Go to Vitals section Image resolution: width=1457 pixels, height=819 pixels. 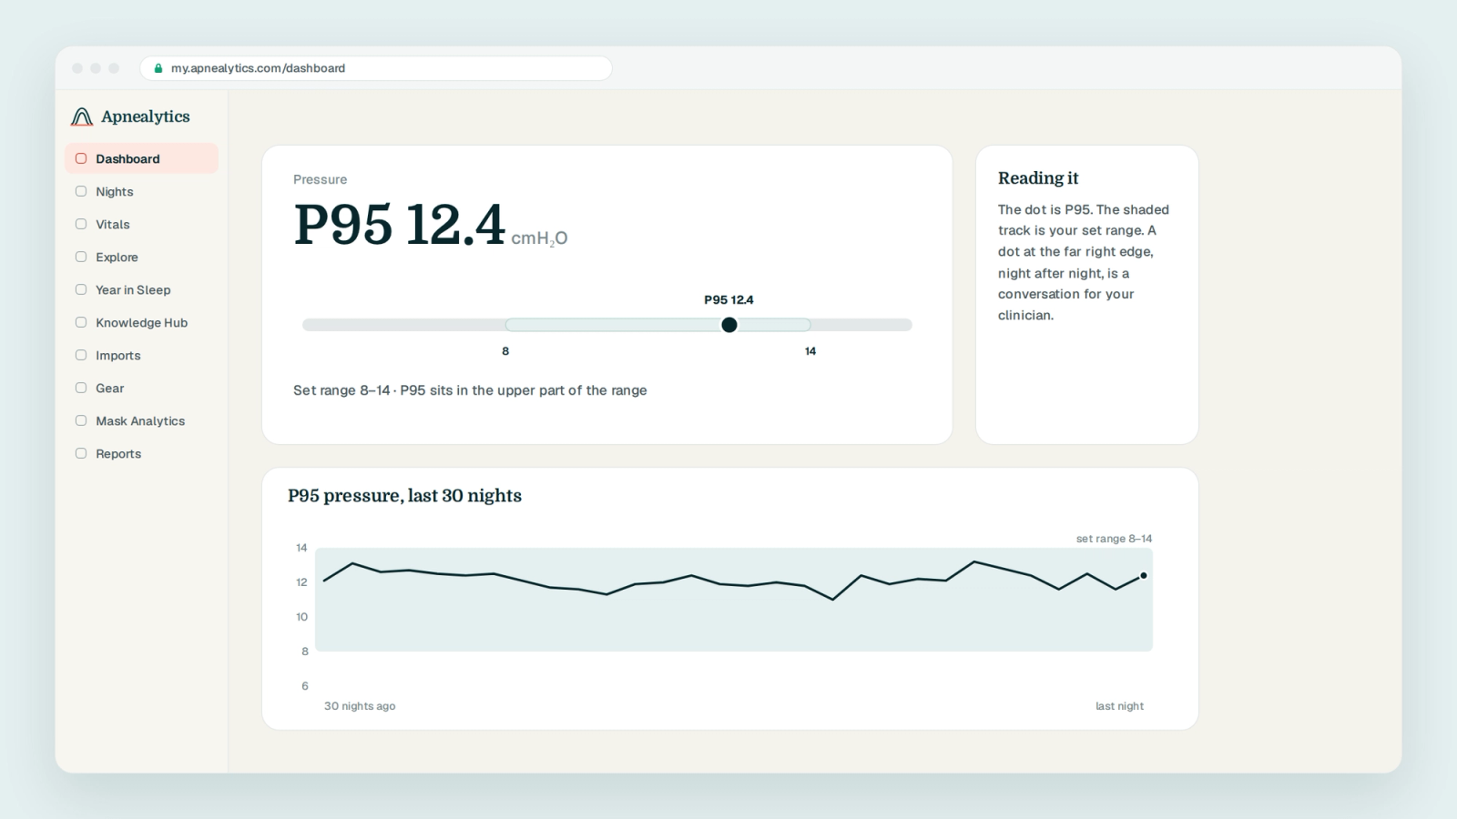point(141,224)
